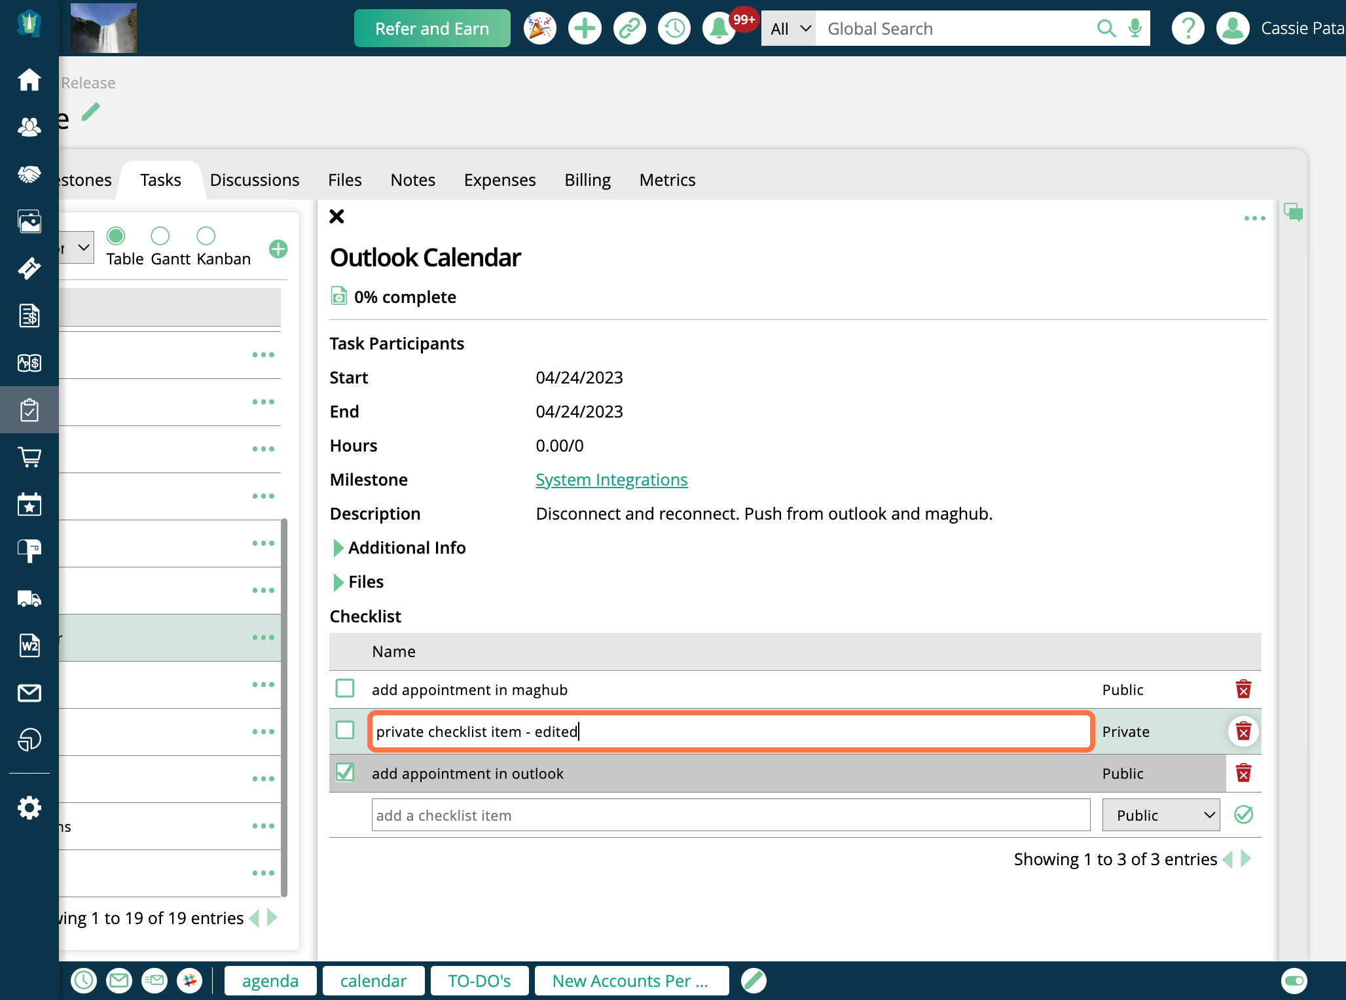
Task: Open the New Accounts Per ... shortcut
Action: [631, 980]
